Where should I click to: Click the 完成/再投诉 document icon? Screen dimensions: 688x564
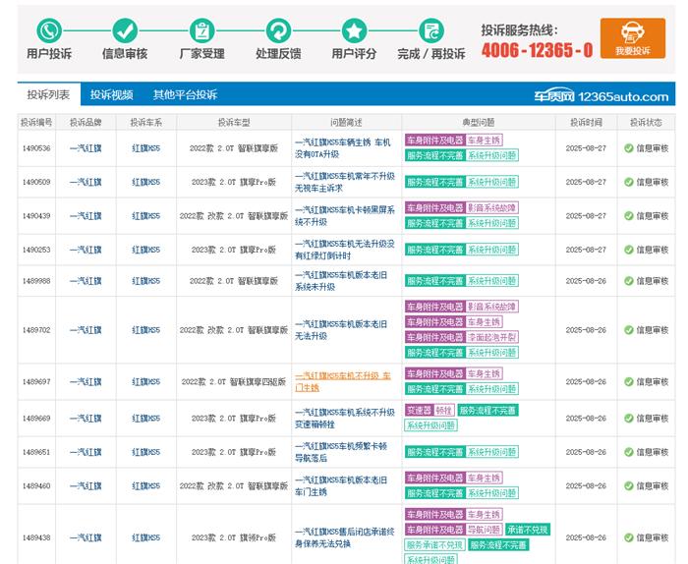(430, 30)
